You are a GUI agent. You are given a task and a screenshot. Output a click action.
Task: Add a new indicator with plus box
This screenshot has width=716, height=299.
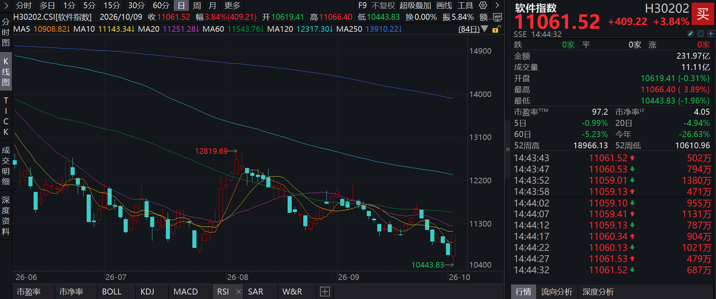[x=325, y=292]
